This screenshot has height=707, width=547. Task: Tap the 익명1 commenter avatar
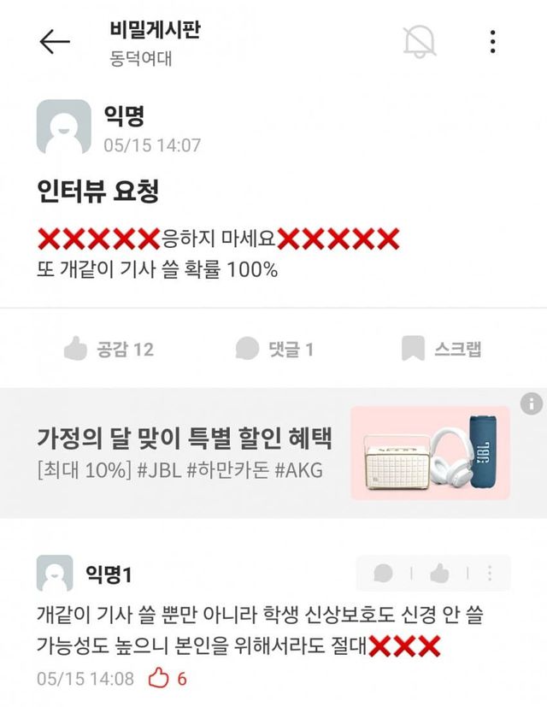click(x=55, y=573)
